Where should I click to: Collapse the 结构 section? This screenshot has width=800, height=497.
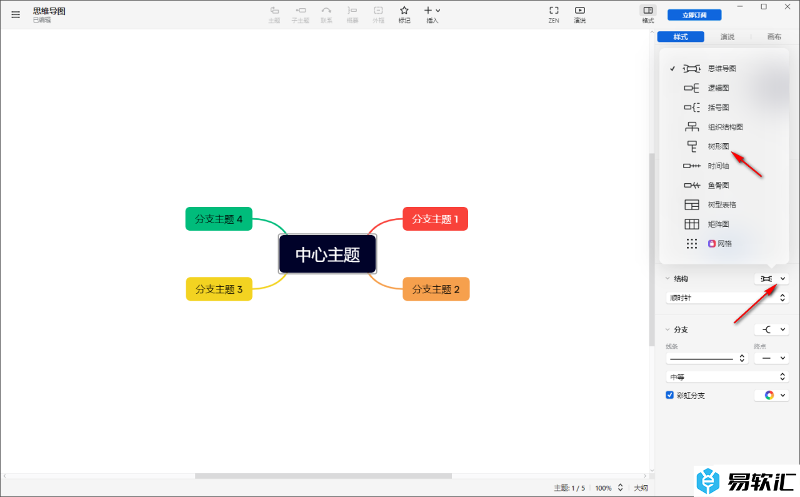(x=667, y=279)
